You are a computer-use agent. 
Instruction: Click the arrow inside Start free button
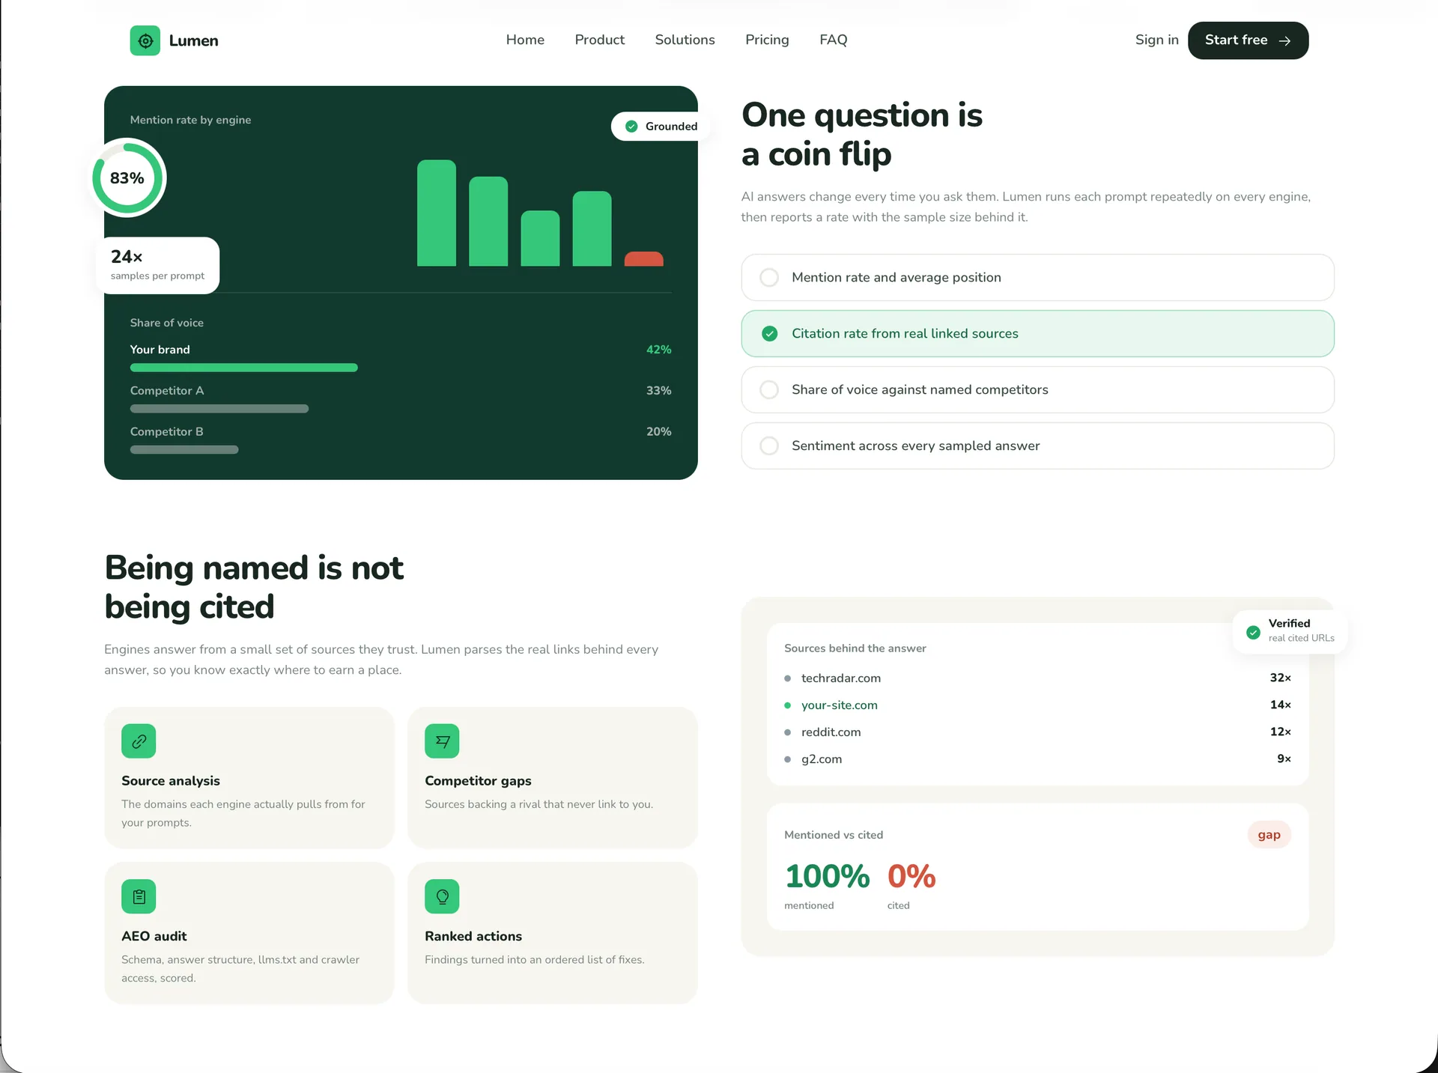[x=1284, y=40]
